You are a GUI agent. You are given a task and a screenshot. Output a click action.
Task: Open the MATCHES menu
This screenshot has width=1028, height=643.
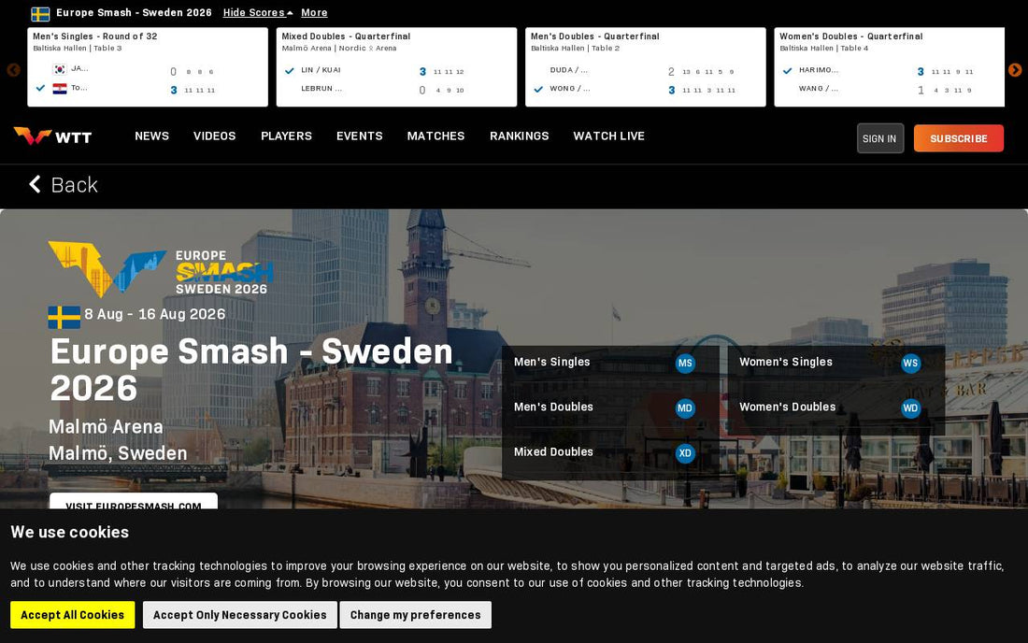436,136
